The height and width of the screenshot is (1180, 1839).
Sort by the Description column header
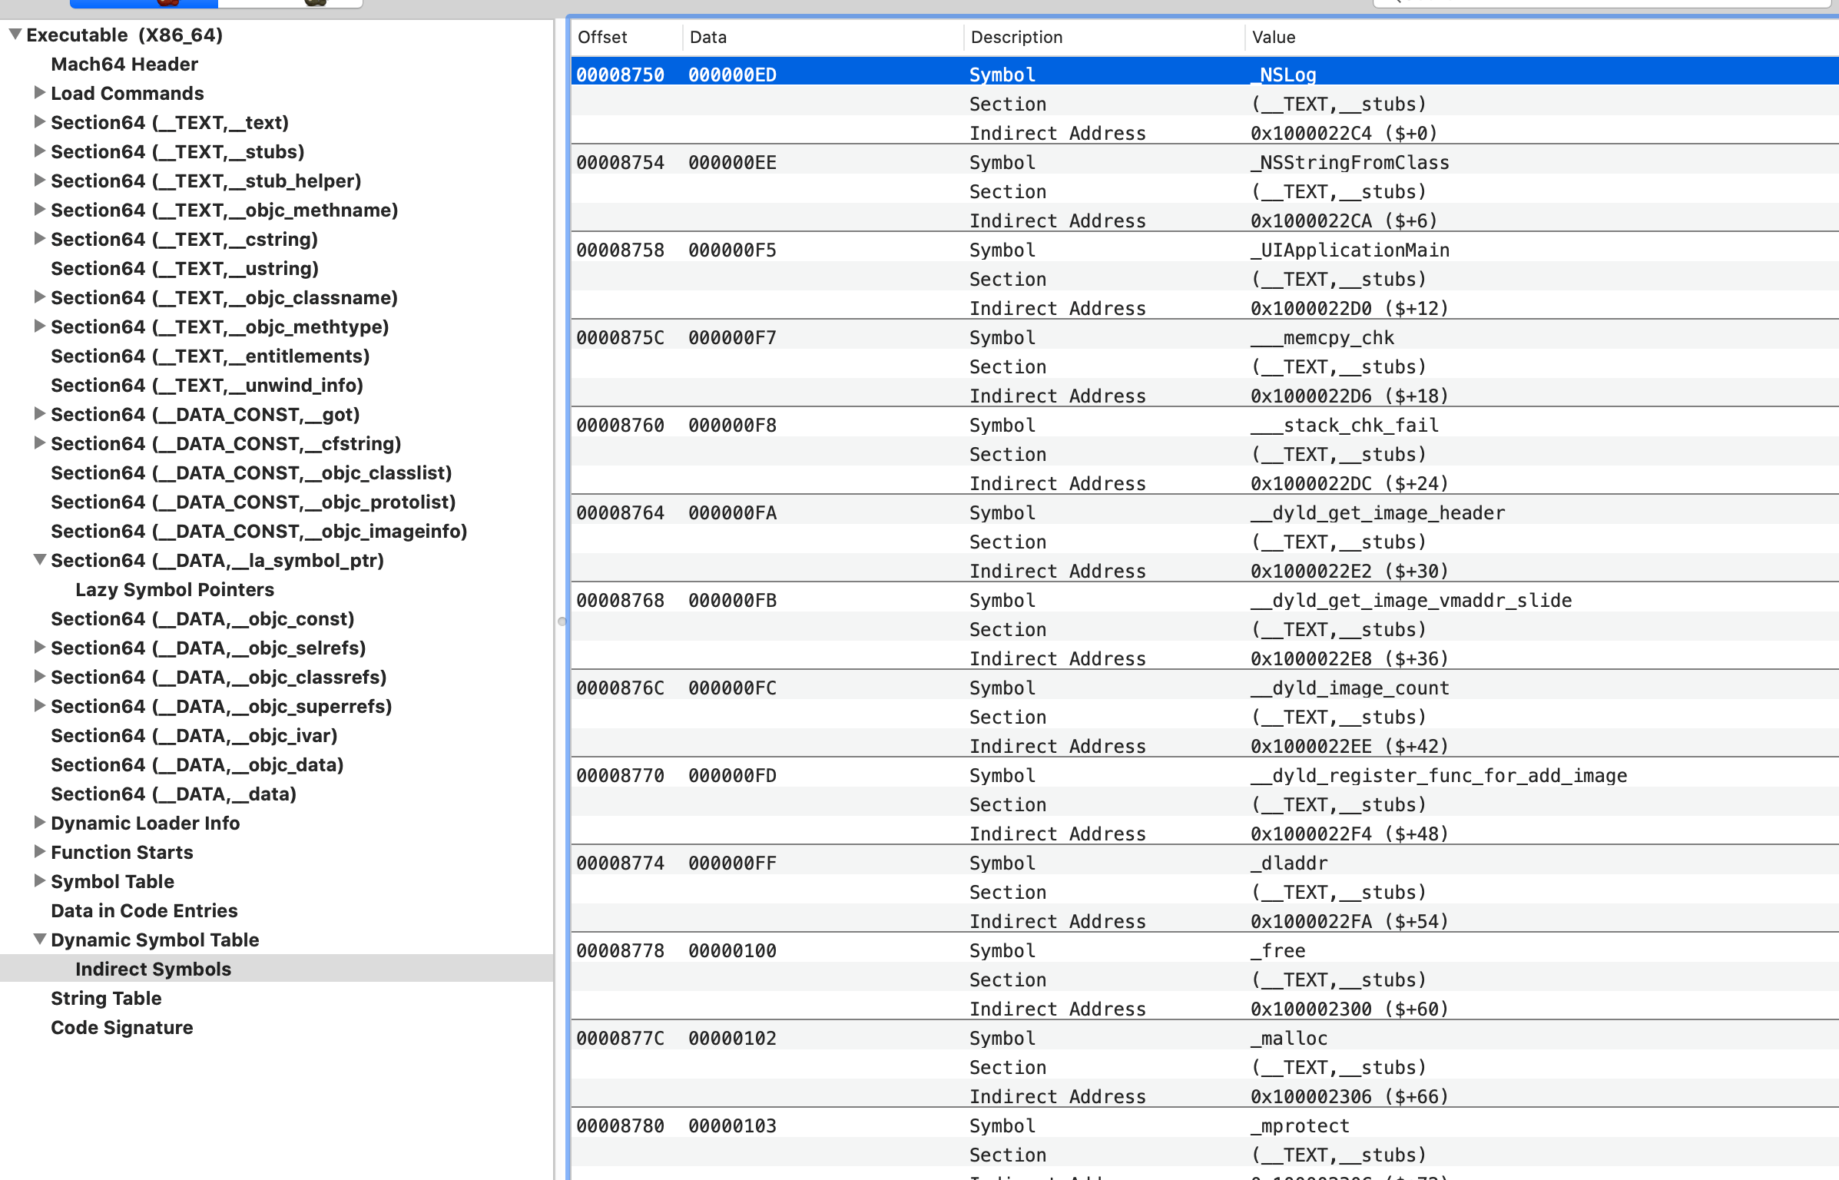[1104, 37]
